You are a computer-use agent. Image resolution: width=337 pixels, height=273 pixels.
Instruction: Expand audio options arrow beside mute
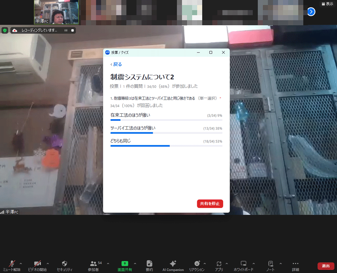tap(21, 264)
